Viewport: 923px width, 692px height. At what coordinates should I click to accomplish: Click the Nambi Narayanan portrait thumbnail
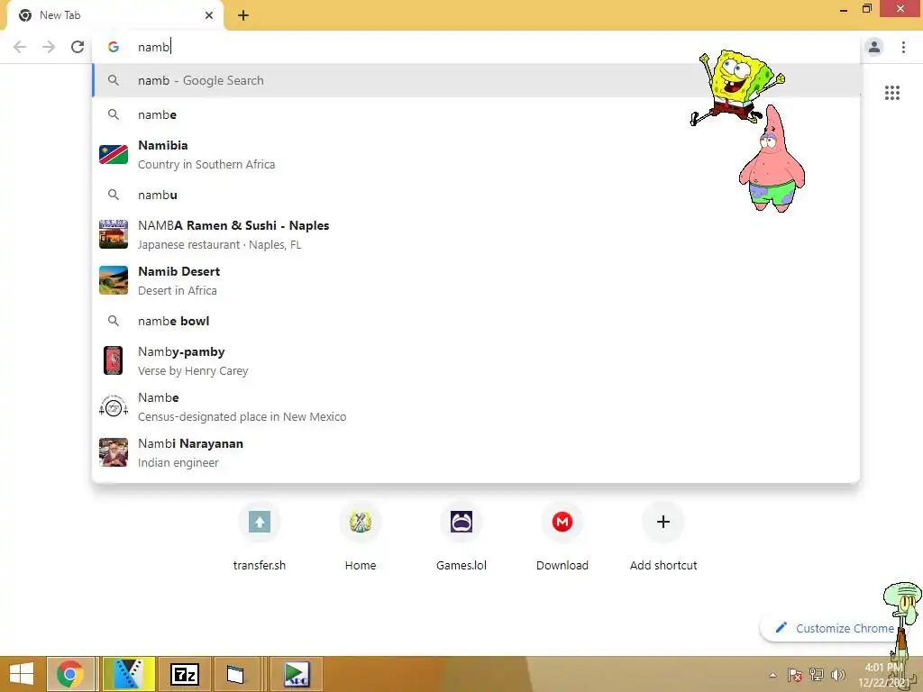click(114, 452)
